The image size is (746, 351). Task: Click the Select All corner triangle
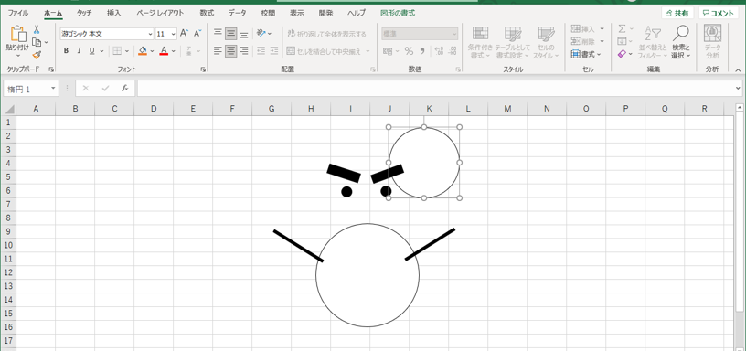coord(9,109)
